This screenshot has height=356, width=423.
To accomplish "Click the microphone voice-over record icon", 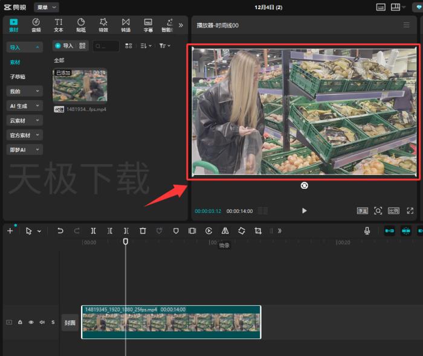I will tap(367, 230).
